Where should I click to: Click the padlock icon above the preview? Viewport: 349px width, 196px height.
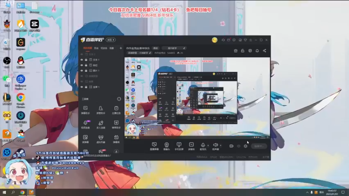243,51
